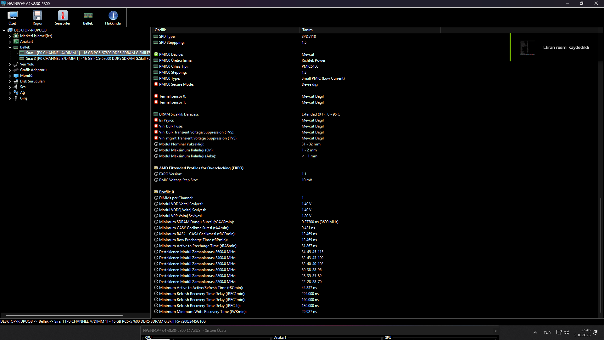Open the Özet summary toolbar icon
Screen dimensions: 604x340
click(12, 15)
